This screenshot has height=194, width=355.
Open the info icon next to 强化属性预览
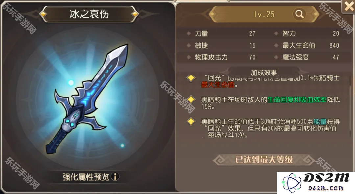pyautogui.click(x=115, y=177)
